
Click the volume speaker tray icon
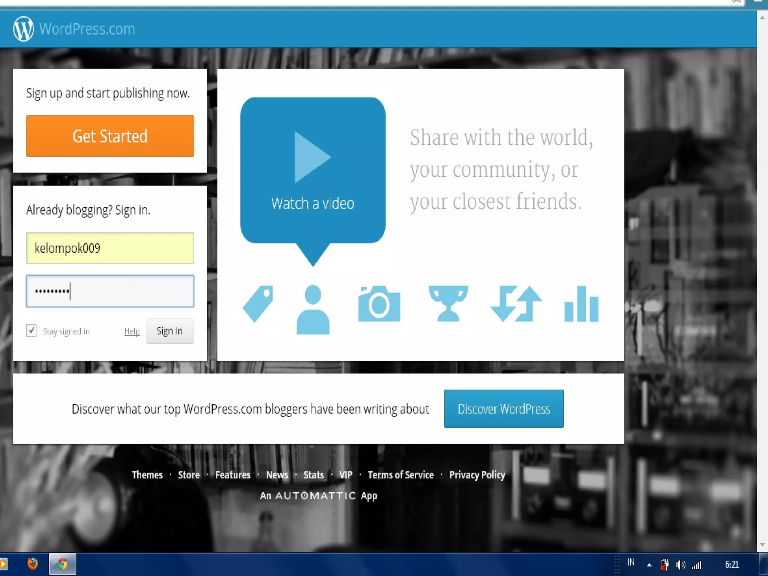pos(680,564)
